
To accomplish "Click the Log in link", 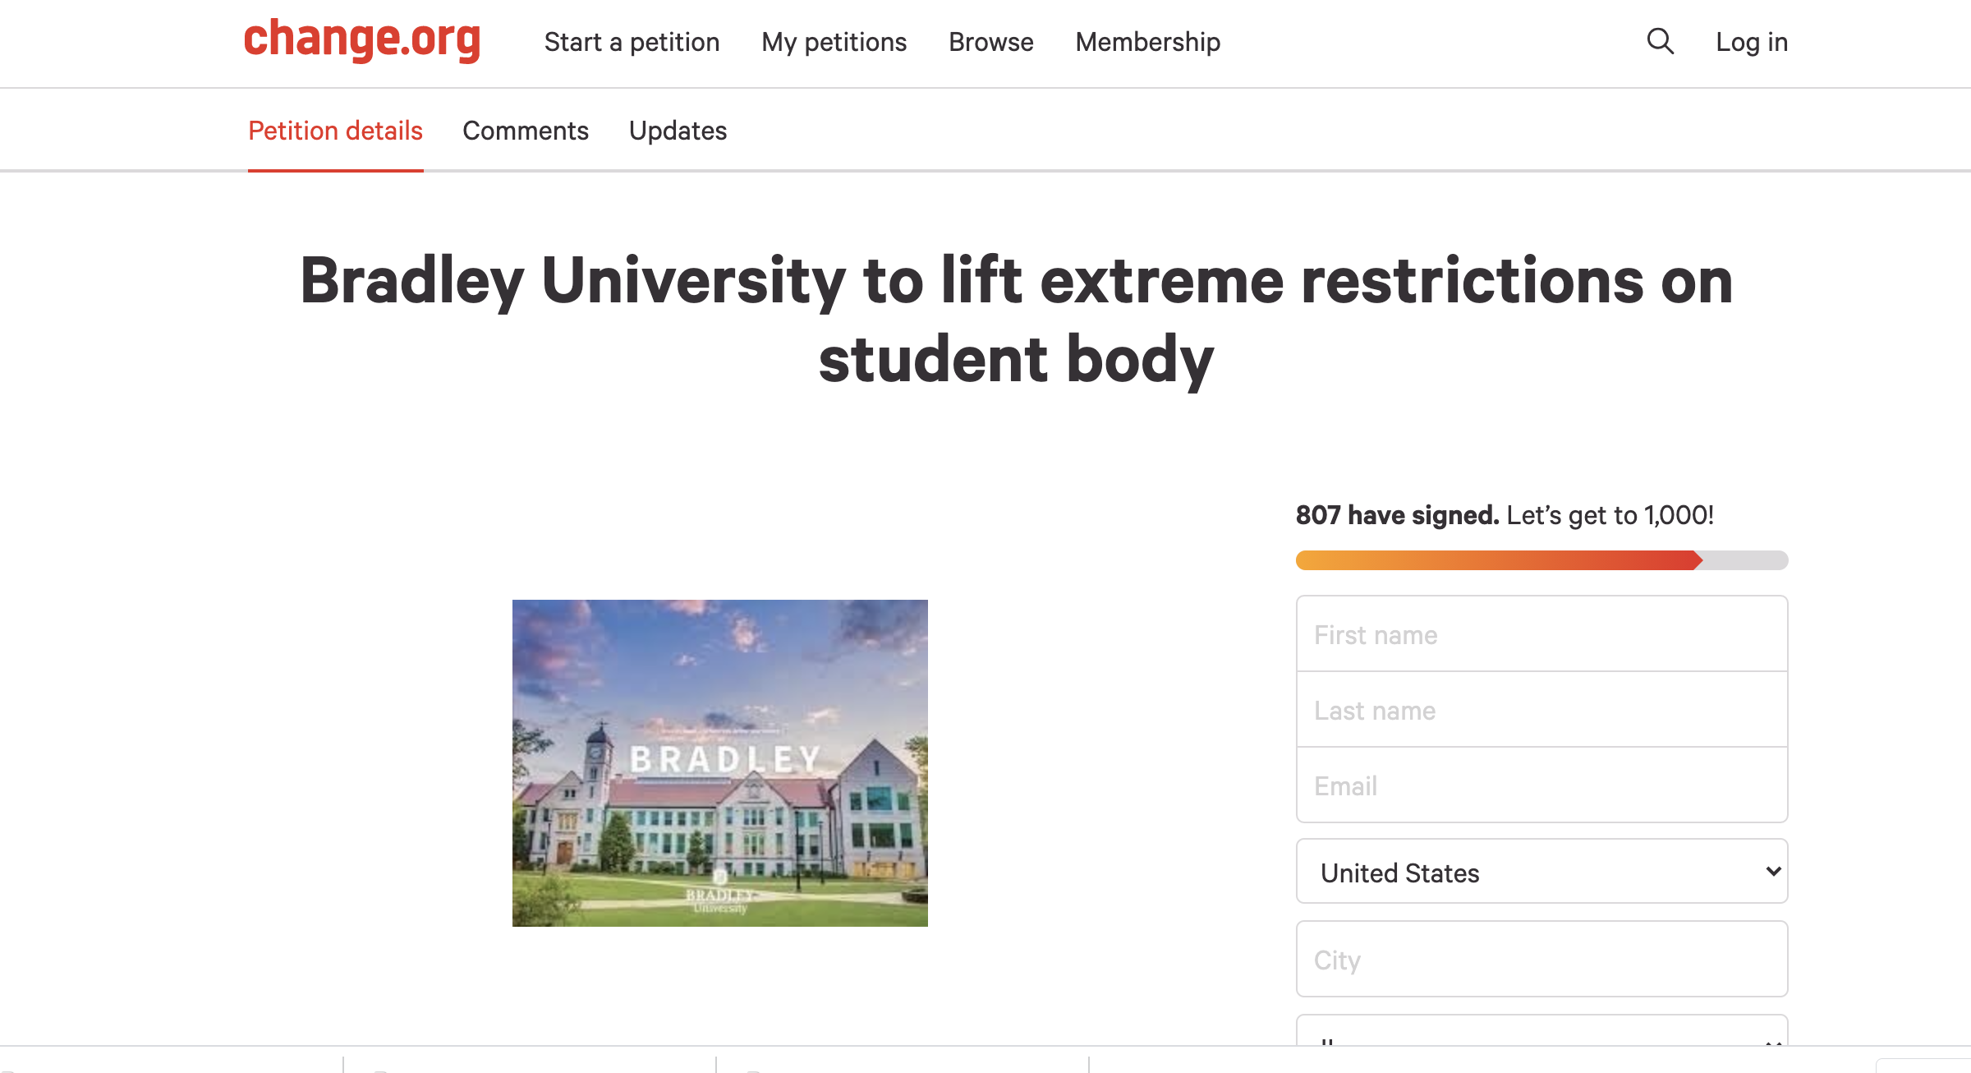I will click(1752, 42).
